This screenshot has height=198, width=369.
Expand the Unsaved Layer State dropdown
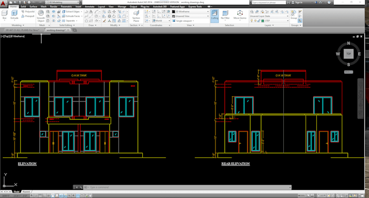(269, 16)
